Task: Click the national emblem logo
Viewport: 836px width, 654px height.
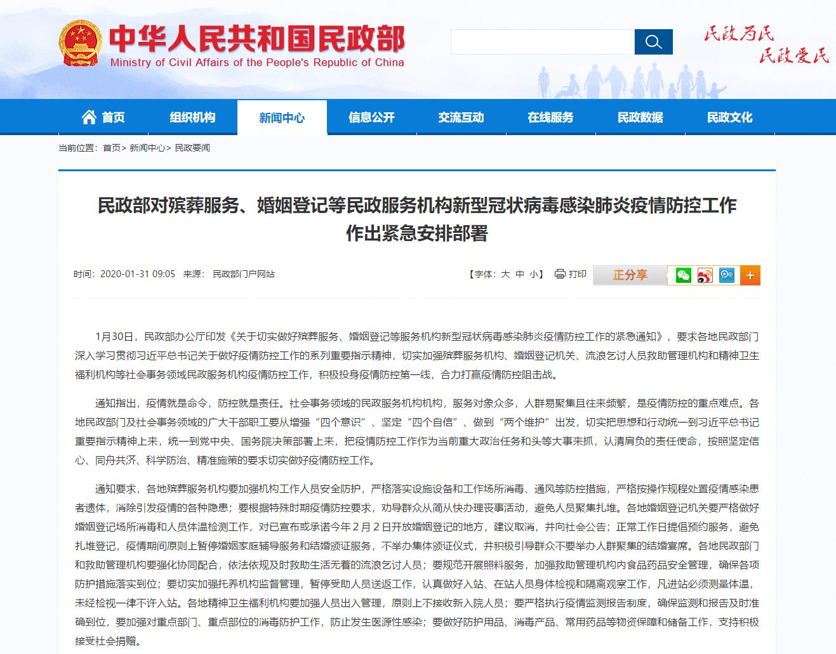Action: [x=80, y=43]
